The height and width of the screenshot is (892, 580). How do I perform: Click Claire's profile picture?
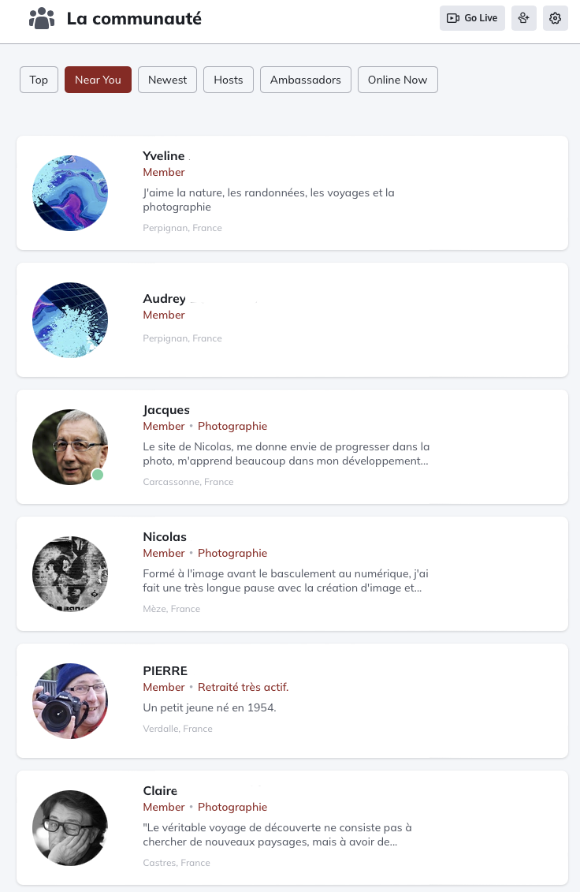coord(70,828)
